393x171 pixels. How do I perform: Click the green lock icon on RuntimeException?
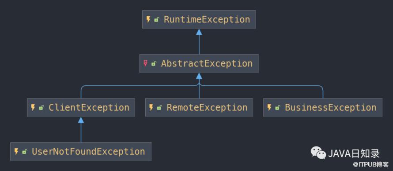tap(156, 20)
